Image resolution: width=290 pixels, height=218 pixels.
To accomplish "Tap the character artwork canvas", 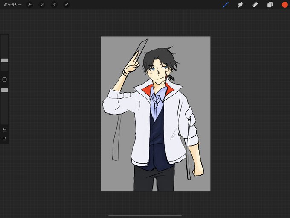I will point(156,114).
